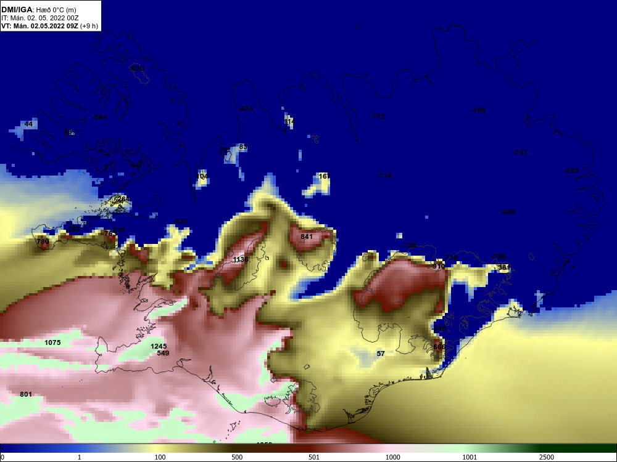Click the map value '-336'
Viewport: 617px width, 462px height.
pyautogui.click(x=117, y=230)
